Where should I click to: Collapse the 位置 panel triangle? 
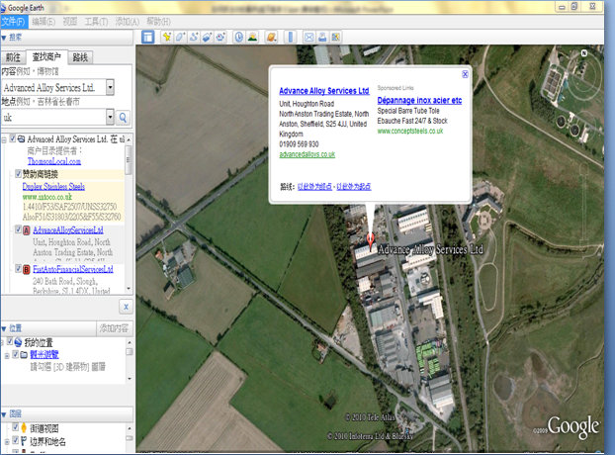point(4,328)
